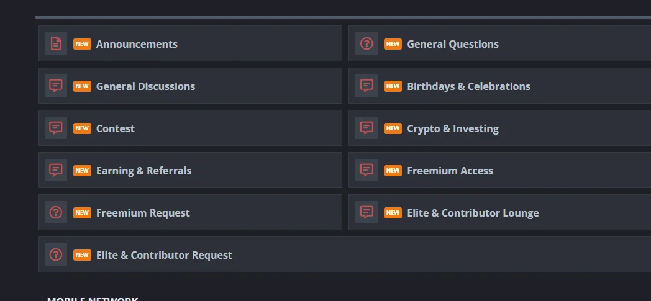Click the chat bubble icon beside General Discussions

[x=56, y=86]
